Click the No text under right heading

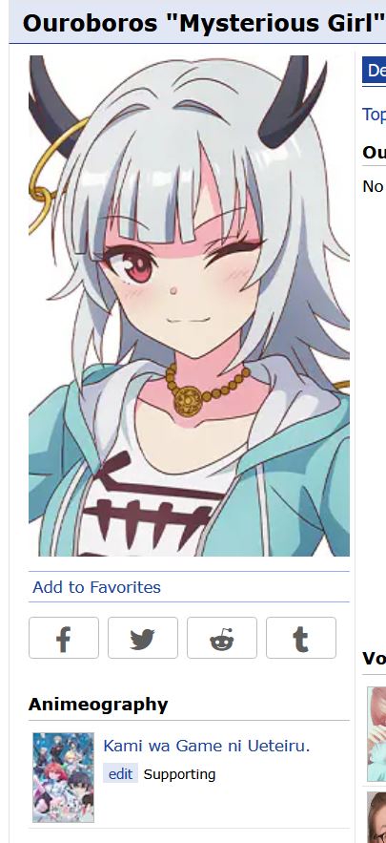click(373, 186)
